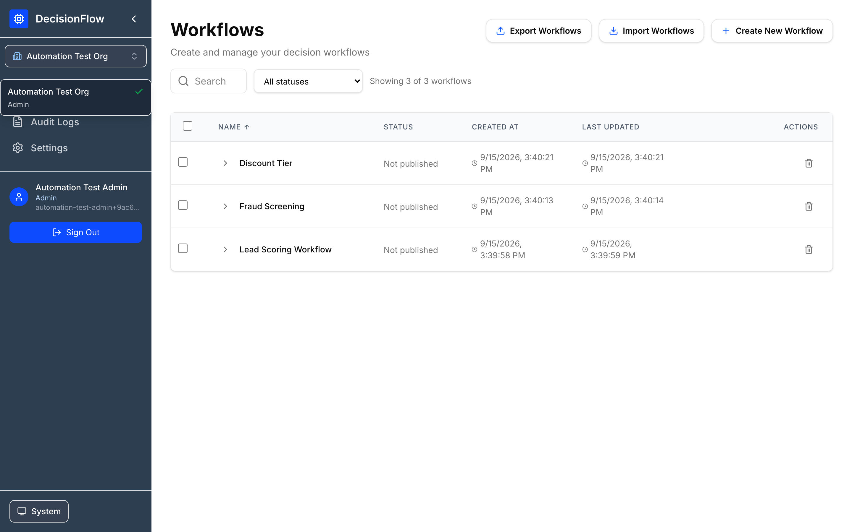Click the LAST UPDATED column header
The image size is (852, 532).
611,127
